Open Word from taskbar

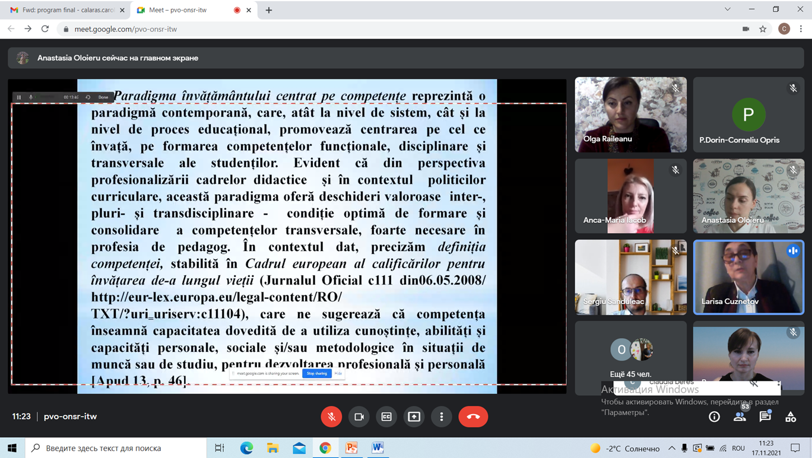click(378, 448)
